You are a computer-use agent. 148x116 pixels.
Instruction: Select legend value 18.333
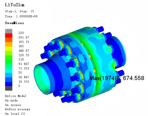coord(24,82)
